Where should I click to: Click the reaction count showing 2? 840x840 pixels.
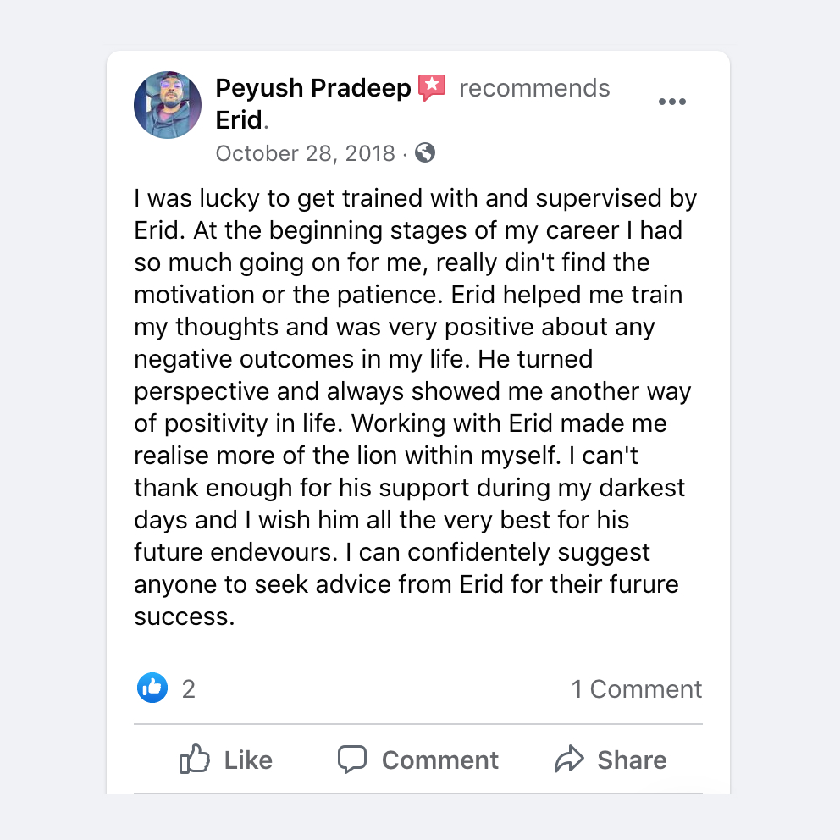pyautogui.click(x=187, y=688)
